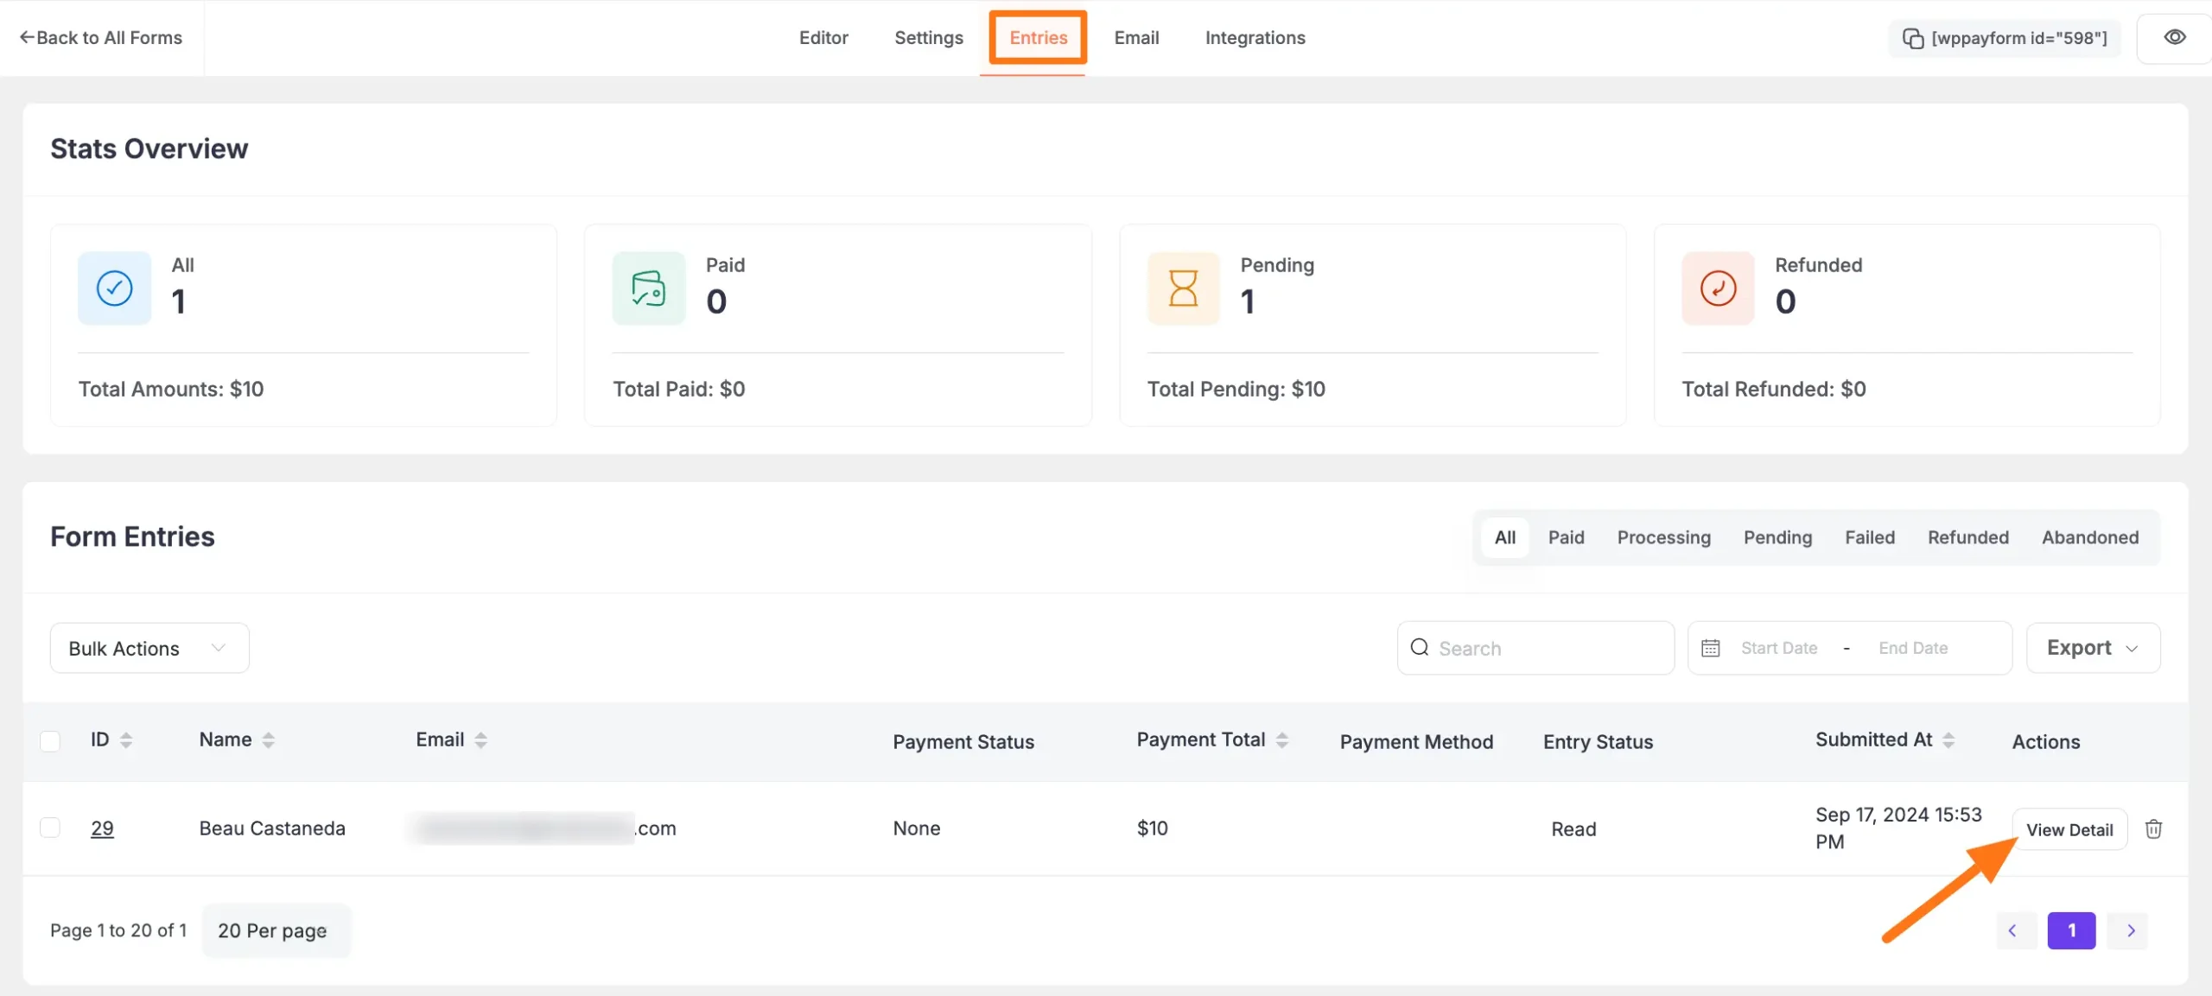Viewport: 2212px width, 996px height.
Task: Expand the Export dropdown
Action: (2092, 648)
